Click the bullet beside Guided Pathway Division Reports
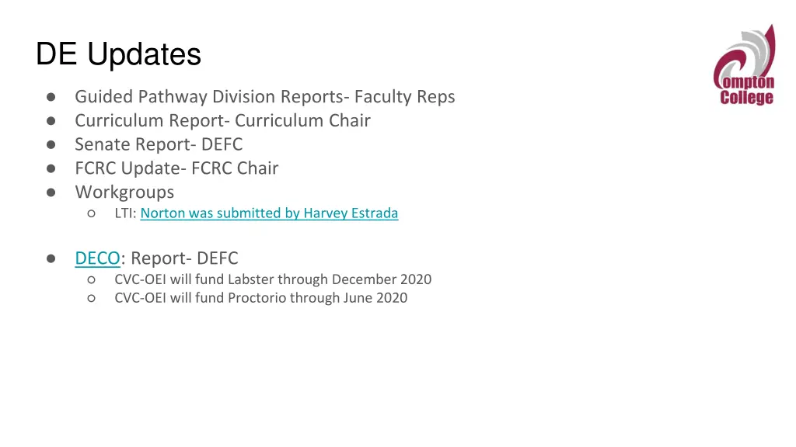 tap(51, 97)
